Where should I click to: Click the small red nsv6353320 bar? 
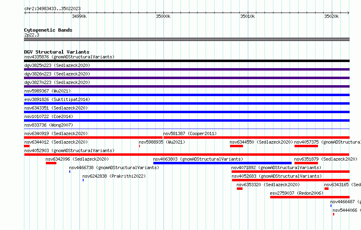[240, 189]
